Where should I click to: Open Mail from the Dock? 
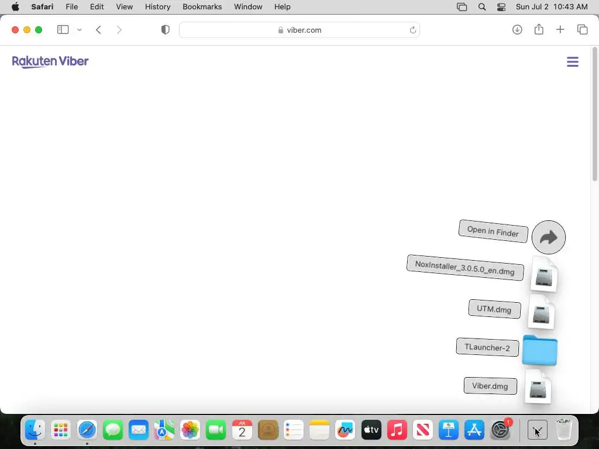click(x=139, y=430)
